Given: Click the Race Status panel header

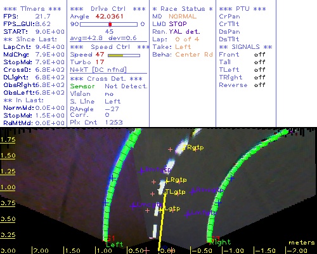Looking at the screenshot, I should [183, 9].
